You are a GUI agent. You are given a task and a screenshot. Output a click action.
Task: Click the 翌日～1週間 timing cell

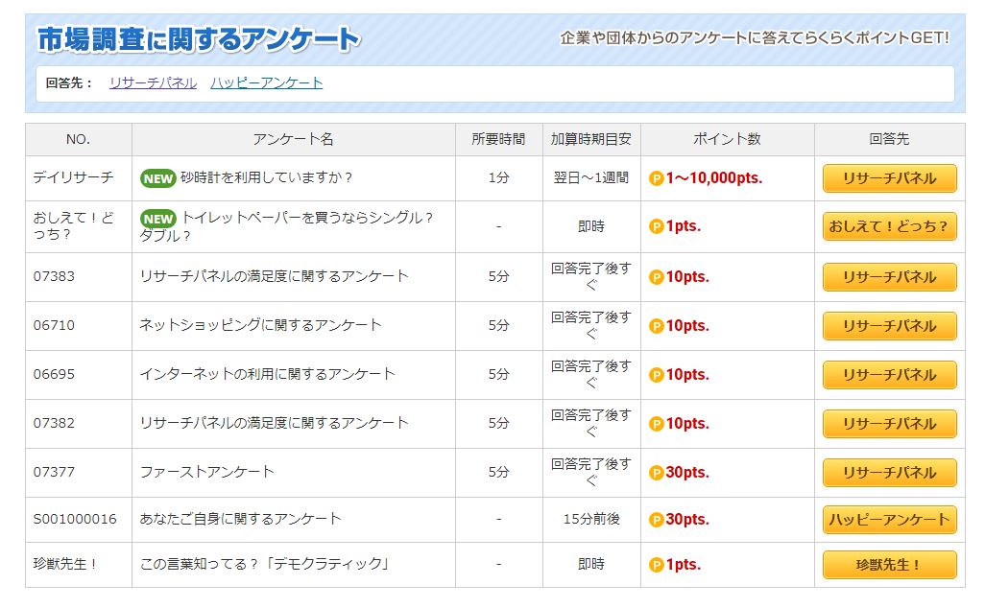[591, 177]
